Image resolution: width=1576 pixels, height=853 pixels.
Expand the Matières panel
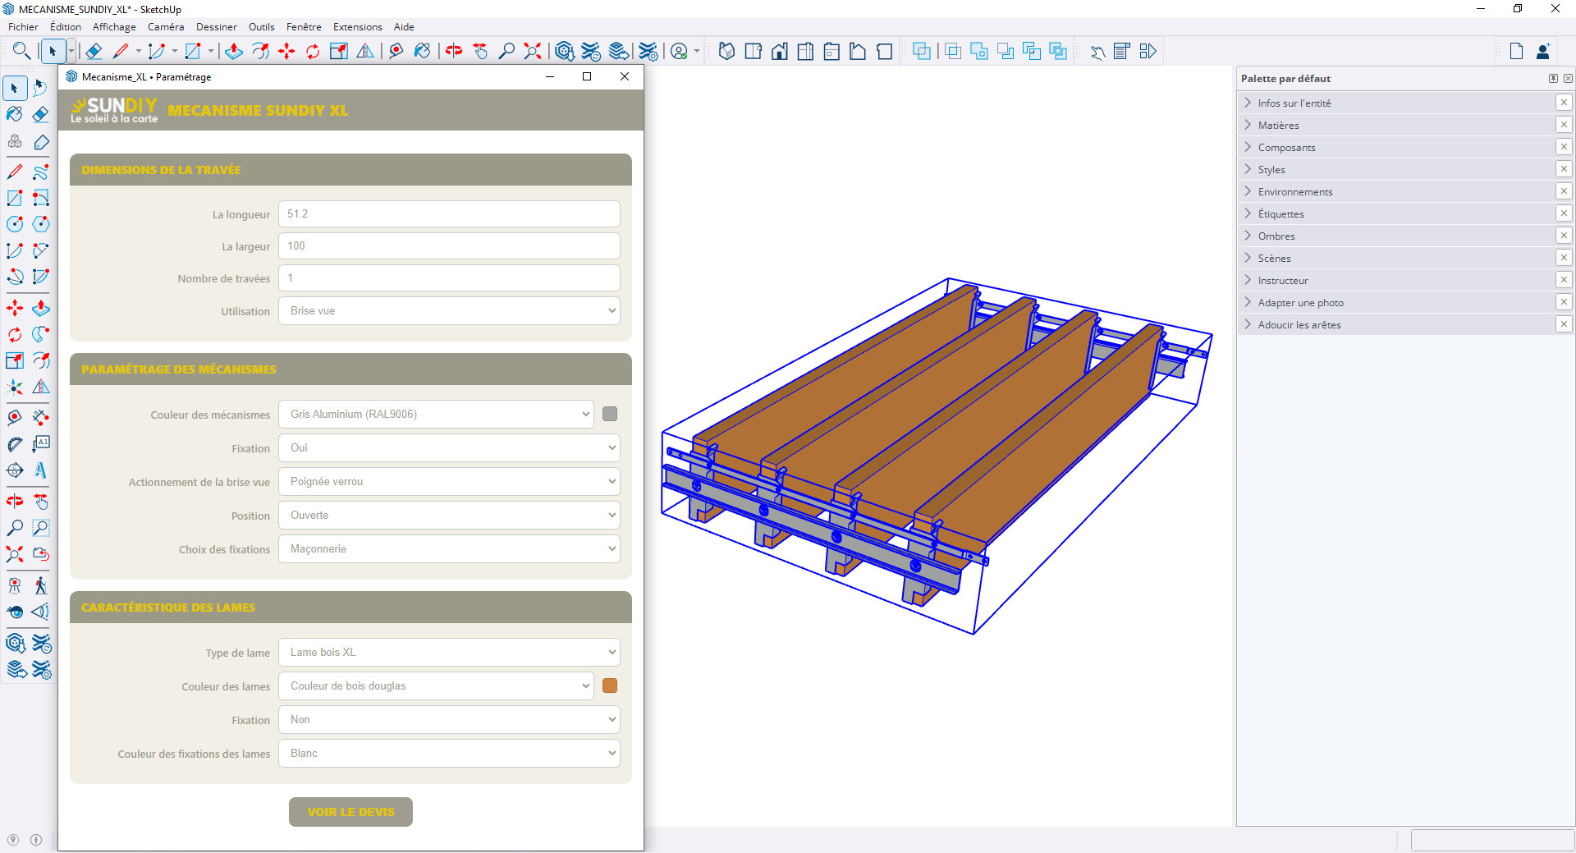point(1278,126)
